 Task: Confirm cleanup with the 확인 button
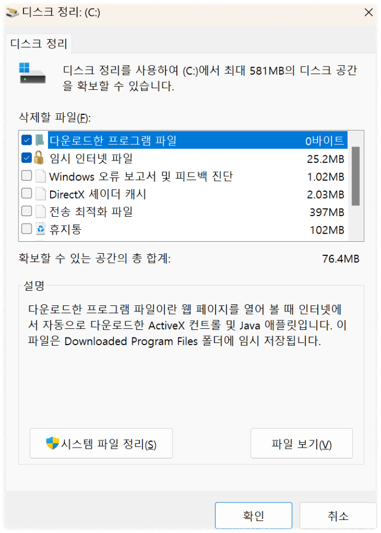click(254, 515)
